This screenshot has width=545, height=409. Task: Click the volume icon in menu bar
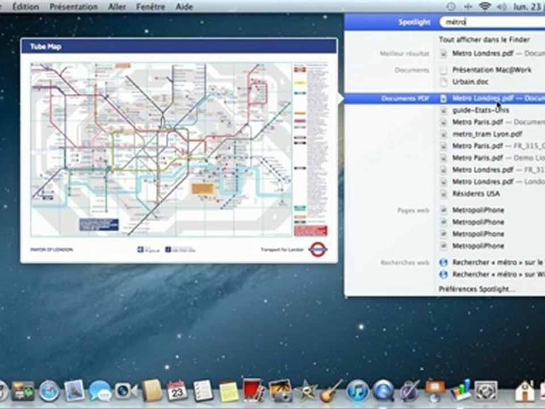click(x=501, y=6)
